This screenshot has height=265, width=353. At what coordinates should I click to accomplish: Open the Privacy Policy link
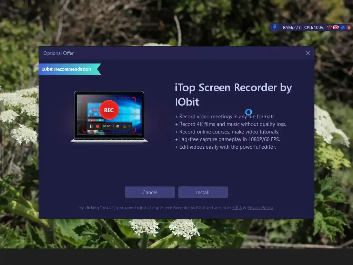pyautogui.click(x=260, y=208)
